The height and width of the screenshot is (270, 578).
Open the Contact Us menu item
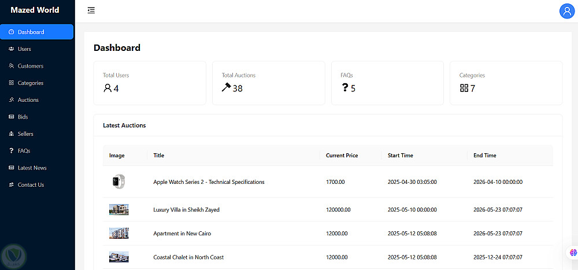pos(31,185)
